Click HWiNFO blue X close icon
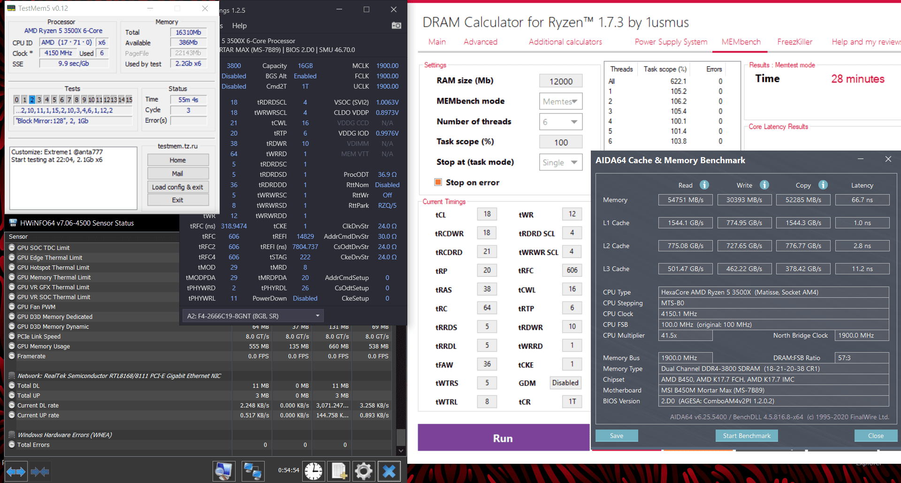 point(389,471)
